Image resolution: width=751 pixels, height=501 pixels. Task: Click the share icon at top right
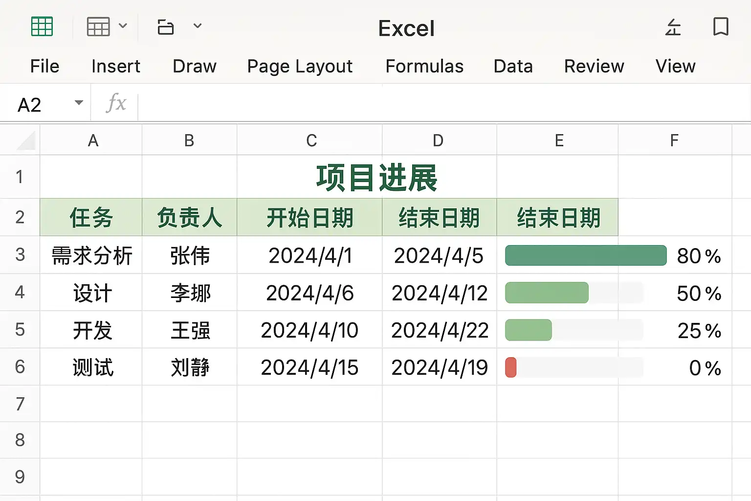tap(673, 27)
